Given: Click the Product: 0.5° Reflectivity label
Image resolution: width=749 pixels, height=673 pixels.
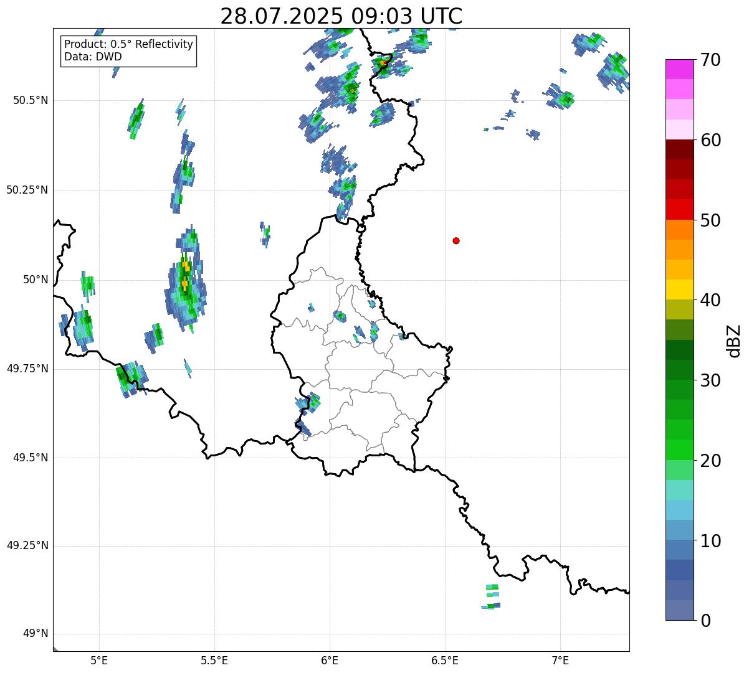Looking at the screenshot, I should (128, 45).
